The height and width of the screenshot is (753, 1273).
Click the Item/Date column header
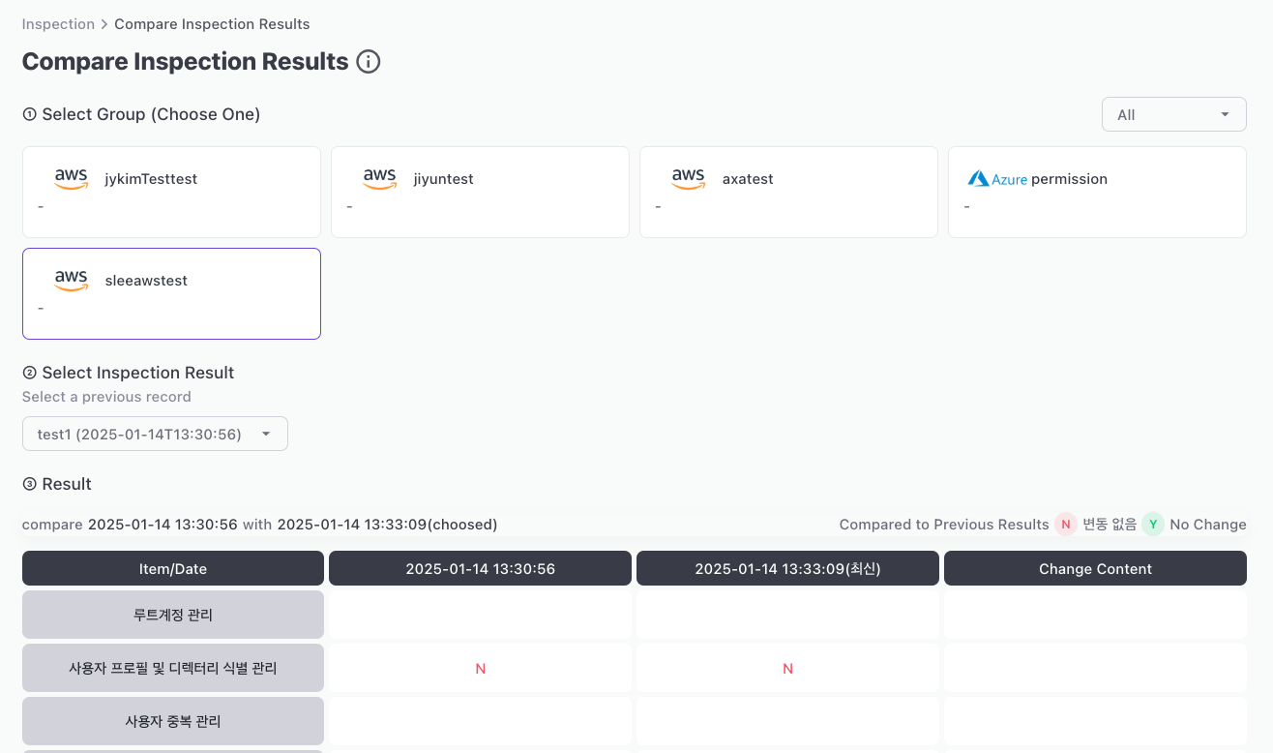coord(173,569)
